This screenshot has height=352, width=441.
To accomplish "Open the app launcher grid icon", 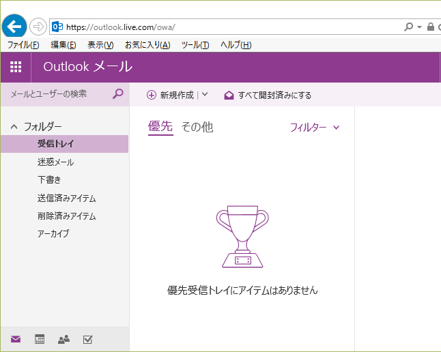I will [x=16, y=67].
